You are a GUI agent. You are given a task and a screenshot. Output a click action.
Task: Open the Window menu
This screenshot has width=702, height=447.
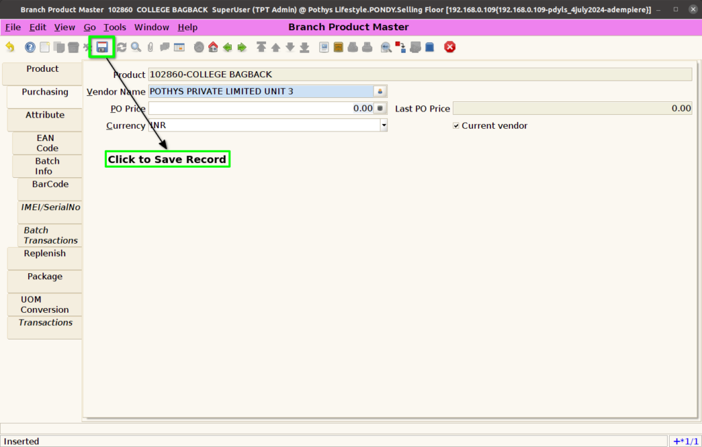[x=152, y=27]
